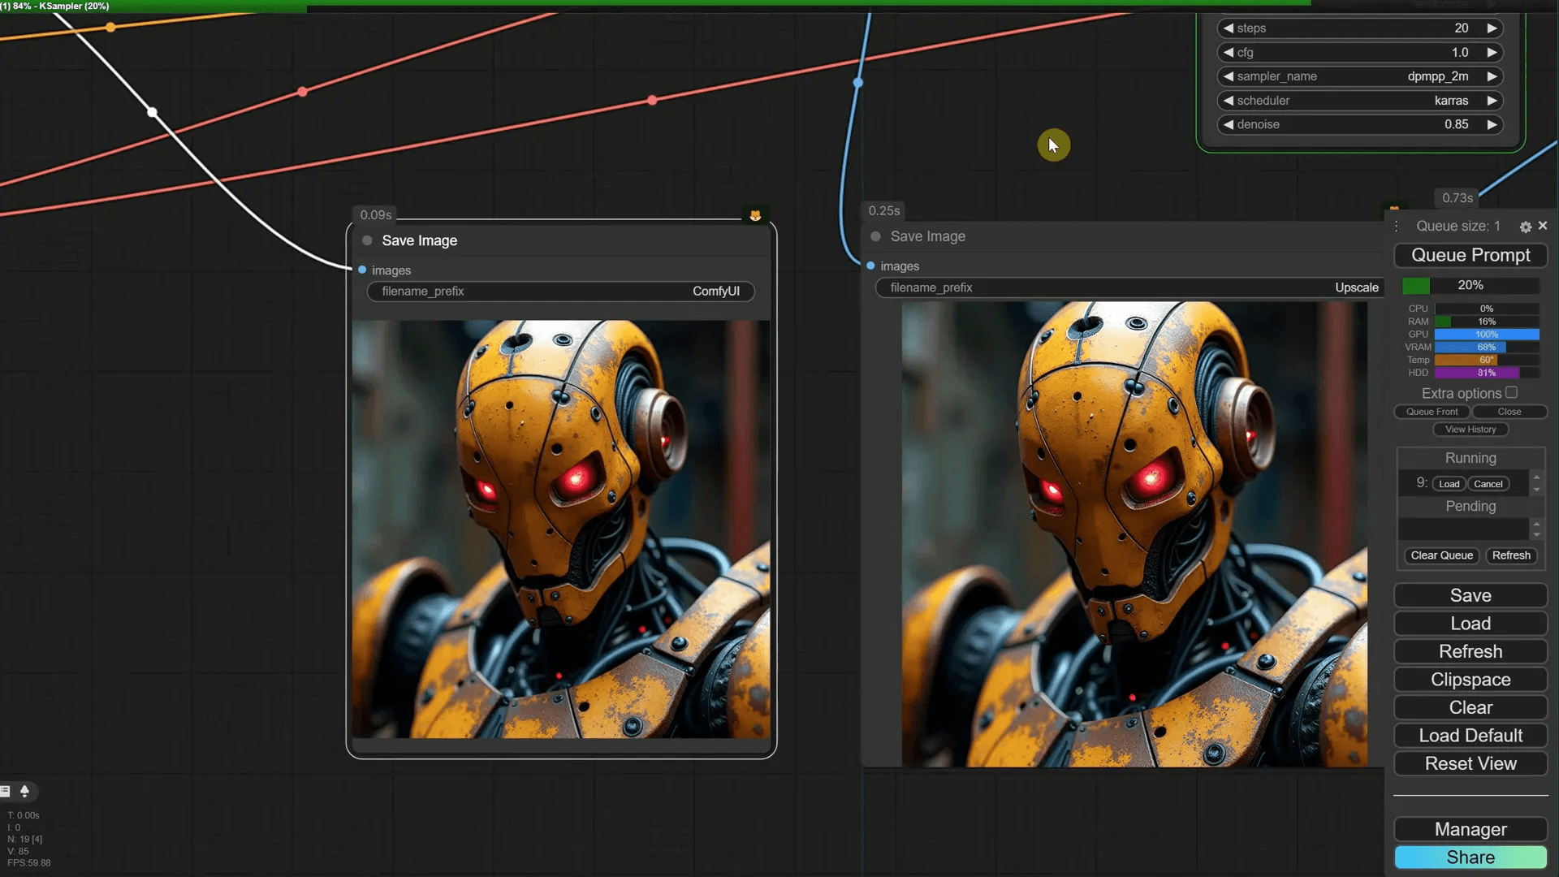Cancel the running job number 9
This screenshot has height=877, width=1559.
1488,484
